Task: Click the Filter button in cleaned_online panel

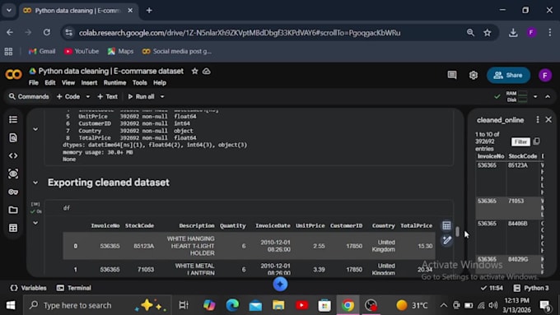Action: (520, 141)
